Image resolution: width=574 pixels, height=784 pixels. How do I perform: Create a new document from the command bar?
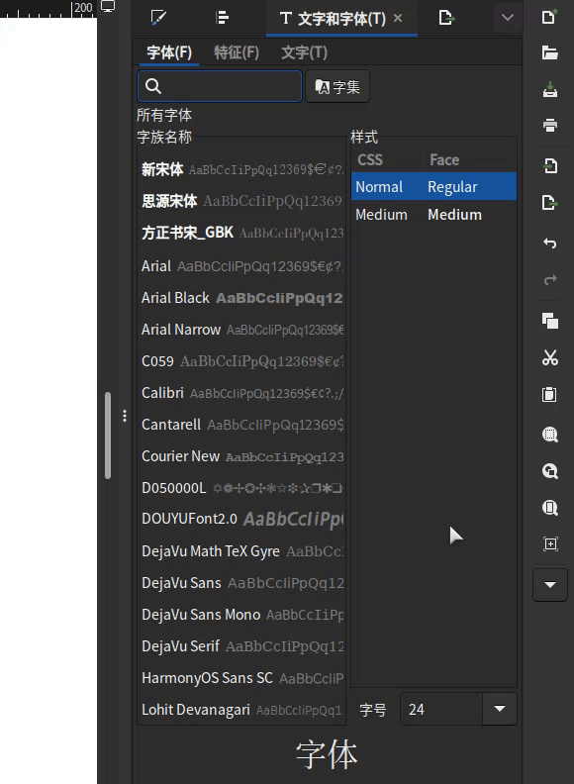coord(549,17)
